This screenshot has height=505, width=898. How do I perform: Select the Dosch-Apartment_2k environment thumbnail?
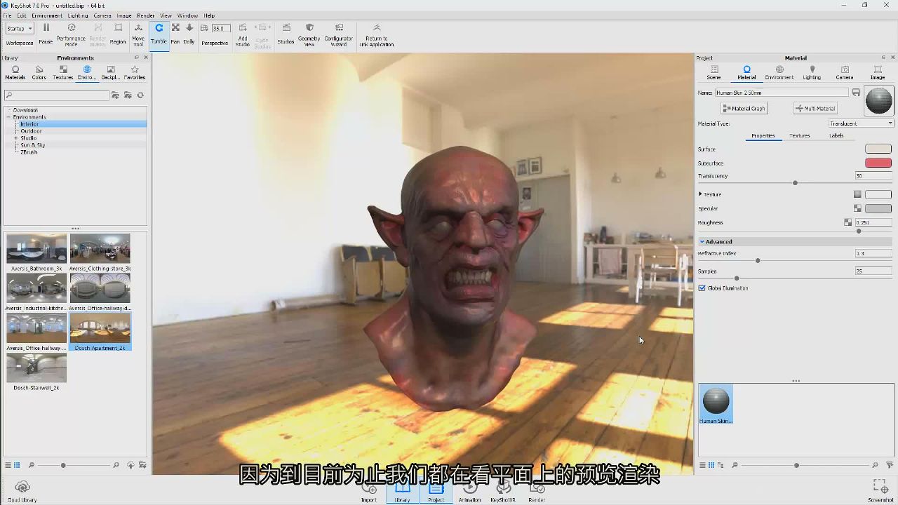[100, 332]
